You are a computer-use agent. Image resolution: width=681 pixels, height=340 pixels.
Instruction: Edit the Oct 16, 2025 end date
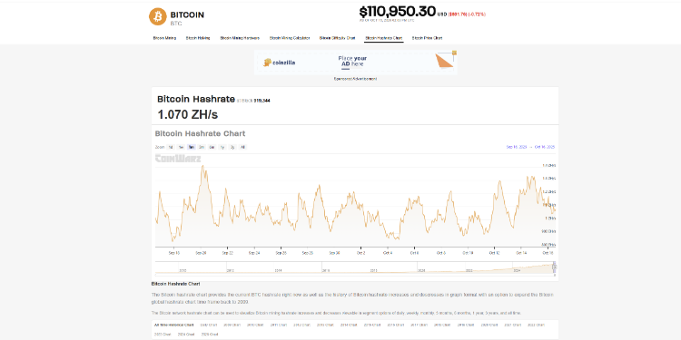point(545,147)
